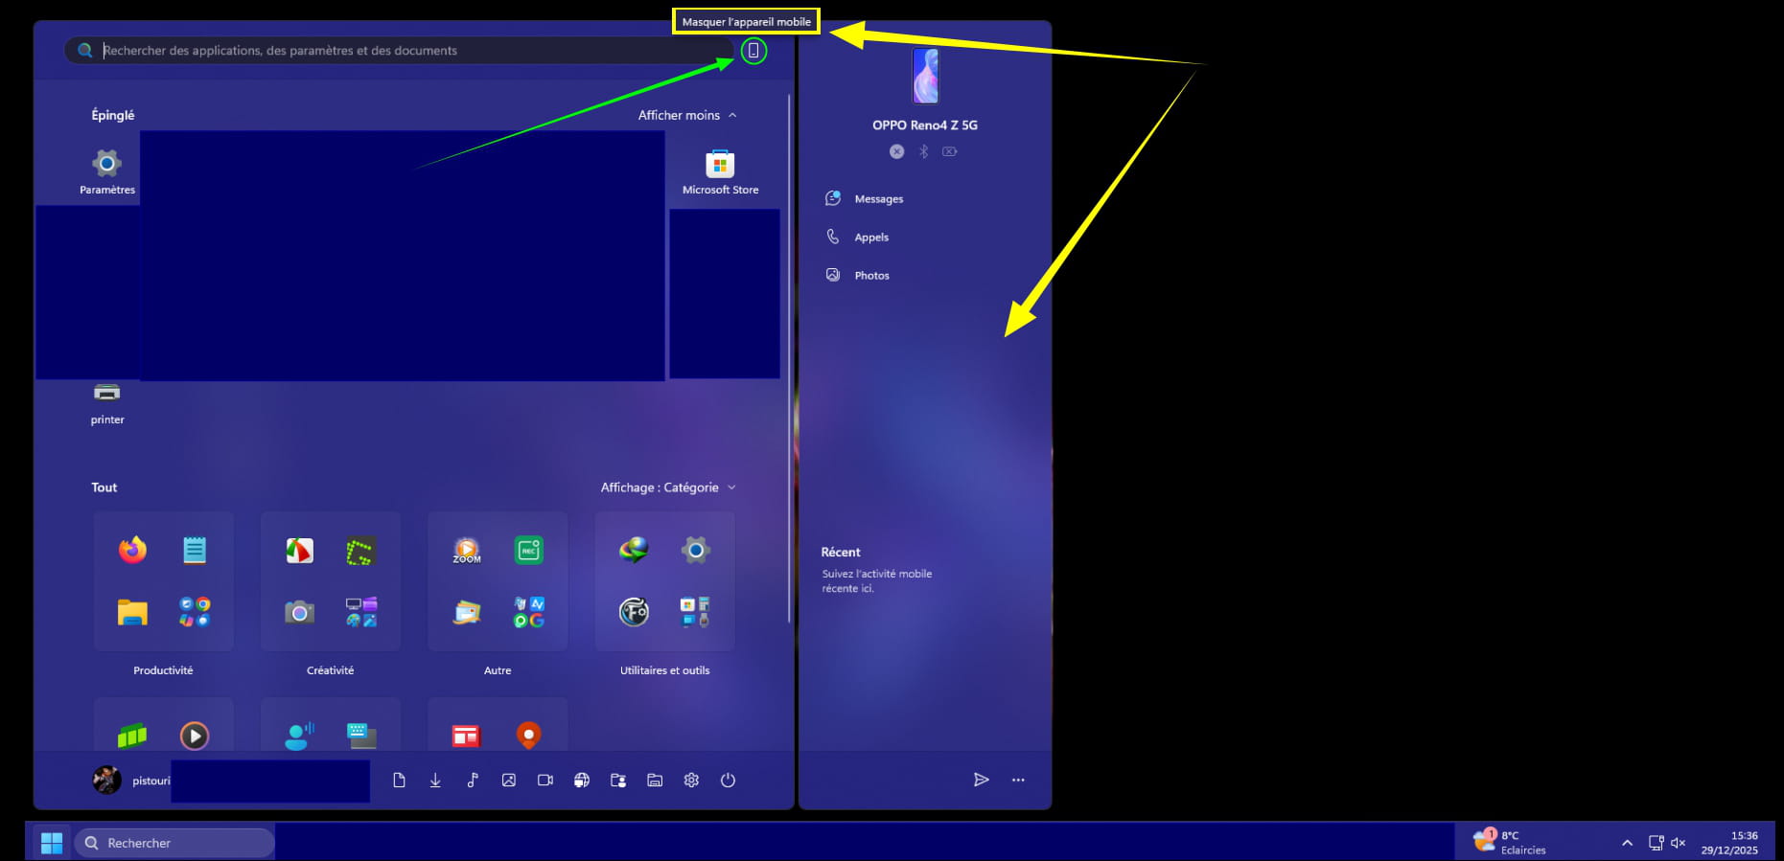Viewport: 1784px width, 861px height.
Task: Open Appels in the phone panel
Action: click(858, 238)
